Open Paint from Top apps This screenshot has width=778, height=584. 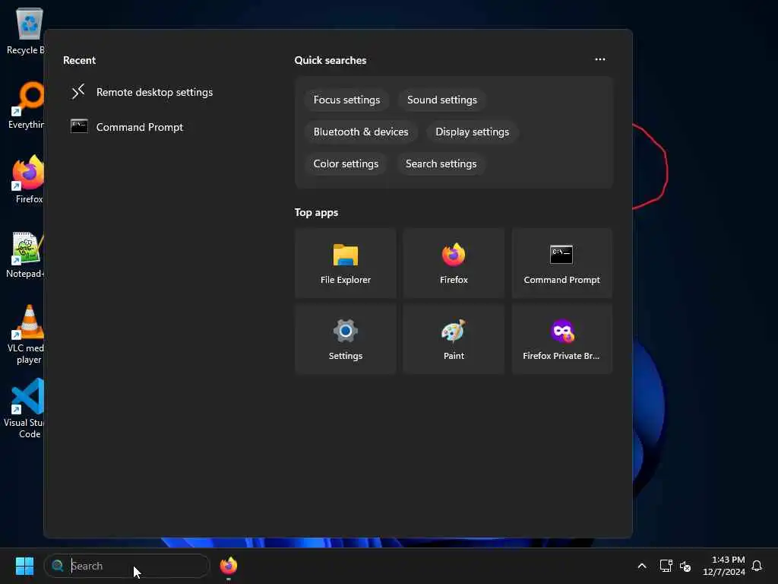(454, 339)
